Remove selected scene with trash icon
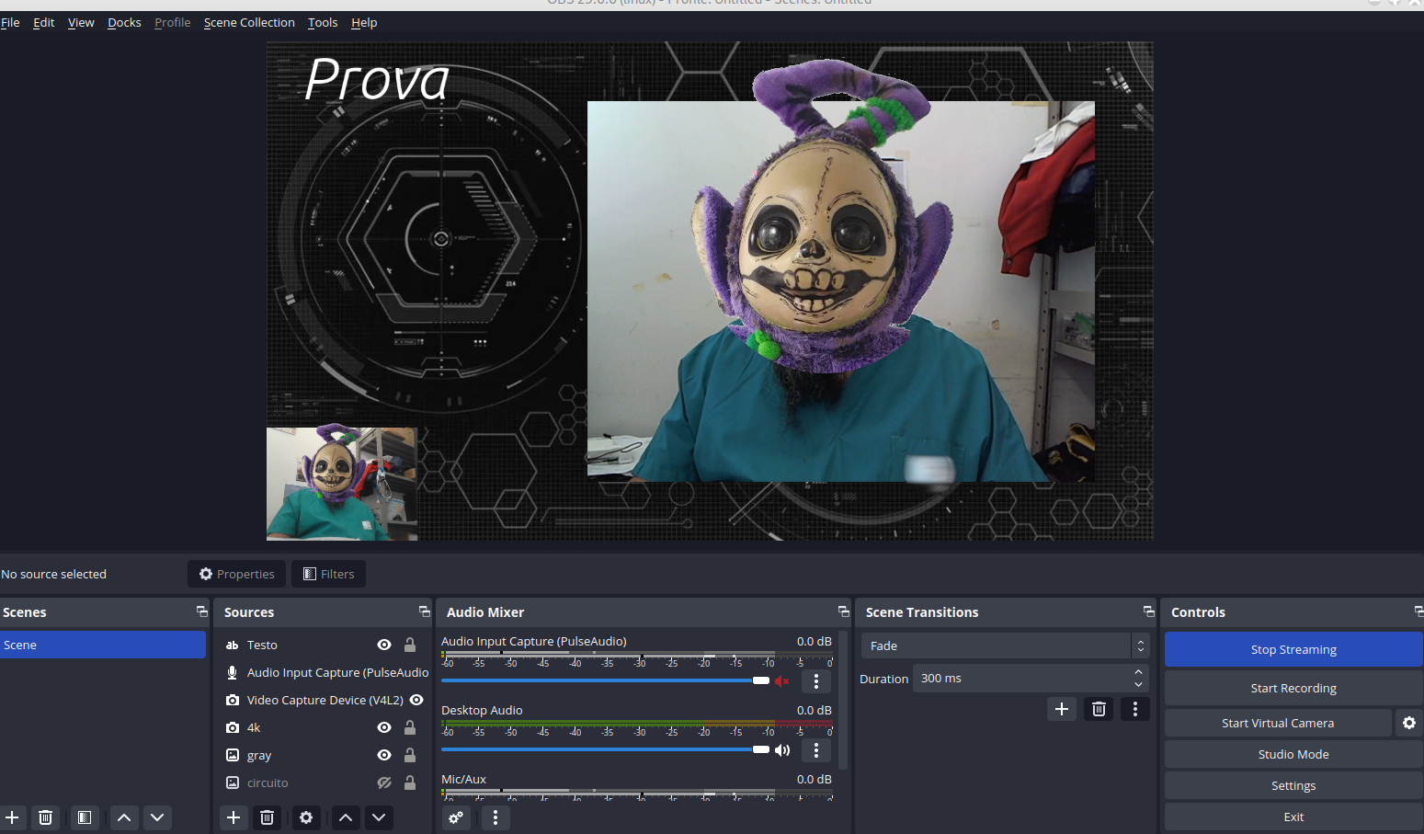Viewport: 1424px width, 834px height. tap(46, 817)
